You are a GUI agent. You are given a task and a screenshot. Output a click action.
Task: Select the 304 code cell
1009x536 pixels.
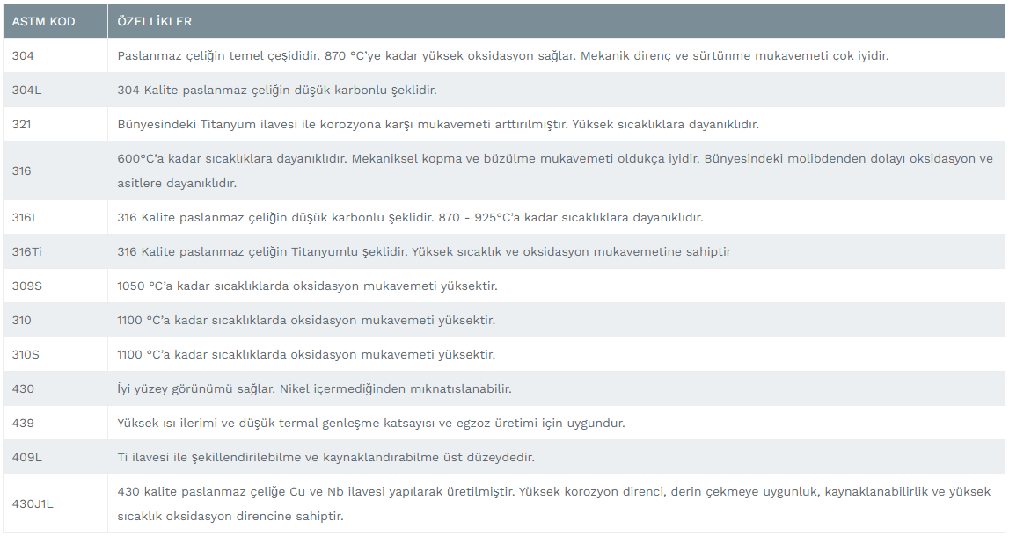55,55
